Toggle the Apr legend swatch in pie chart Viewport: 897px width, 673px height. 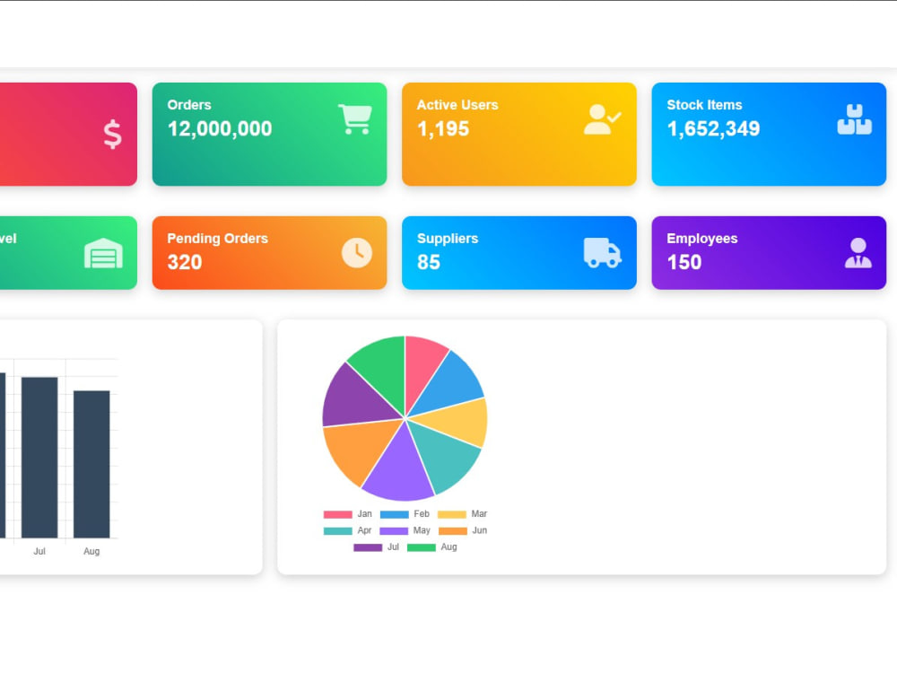click(337, 531)
